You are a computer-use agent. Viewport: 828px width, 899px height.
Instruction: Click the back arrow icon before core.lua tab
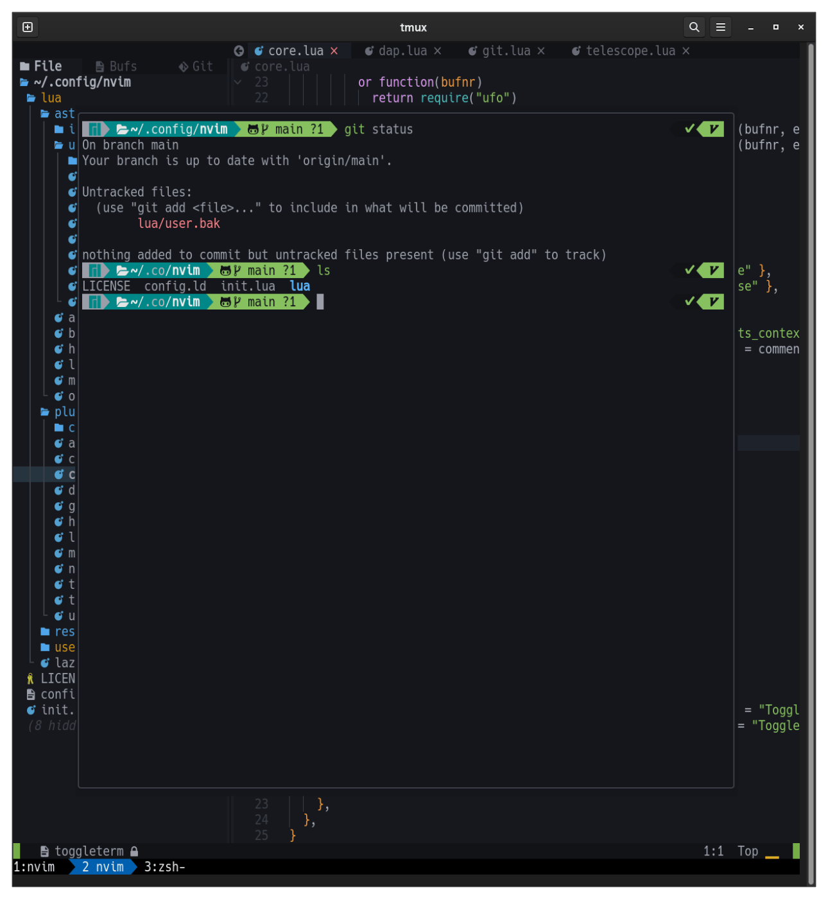click(239, 51)
